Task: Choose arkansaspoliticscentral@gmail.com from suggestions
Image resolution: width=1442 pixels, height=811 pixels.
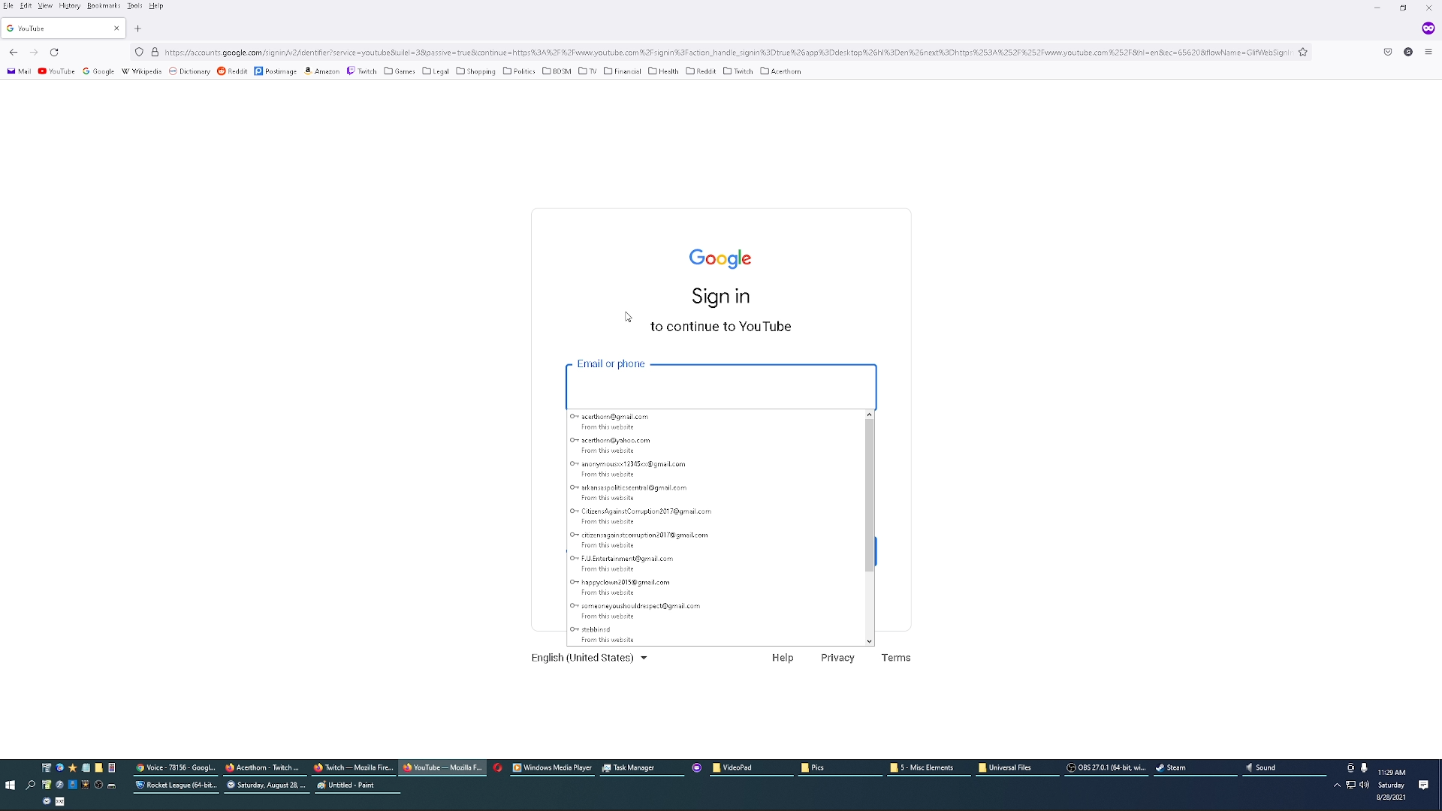Action: click(716, 493)
